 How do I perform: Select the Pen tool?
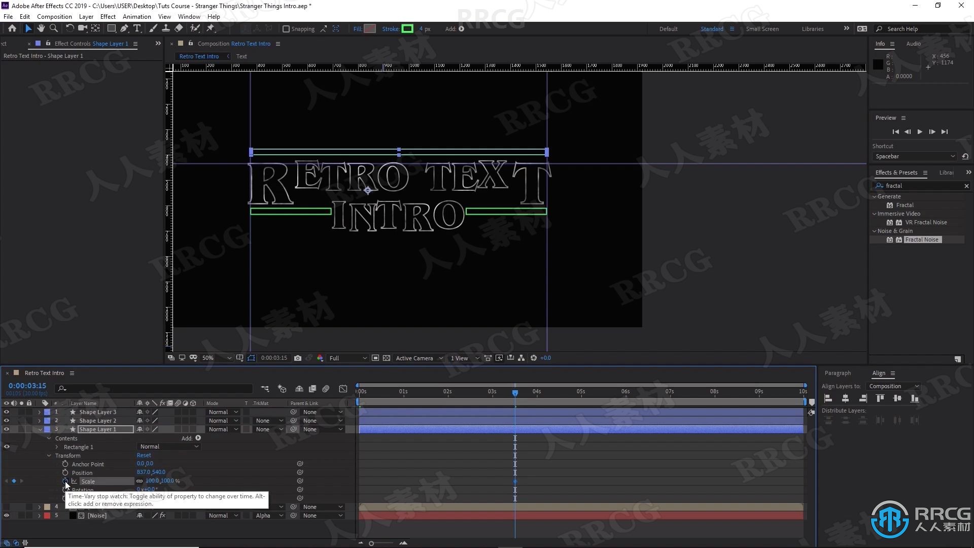click(124, 28)
